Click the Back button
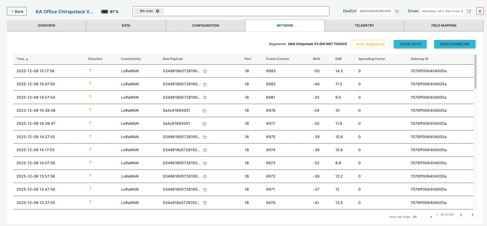Viewport: 487px width, 226px height. tap(17, 11)
